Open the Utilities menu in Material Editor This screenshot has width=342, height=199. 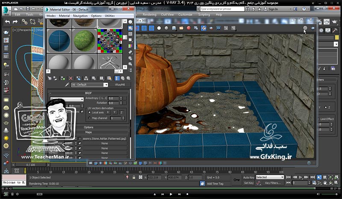(x=110, y=16)
